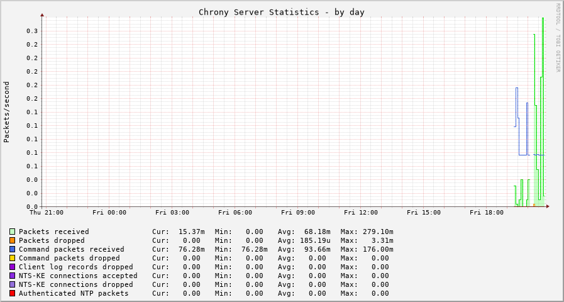
Task: Click the 'Packets received' legend label
Action: click(x=54, y=232)
